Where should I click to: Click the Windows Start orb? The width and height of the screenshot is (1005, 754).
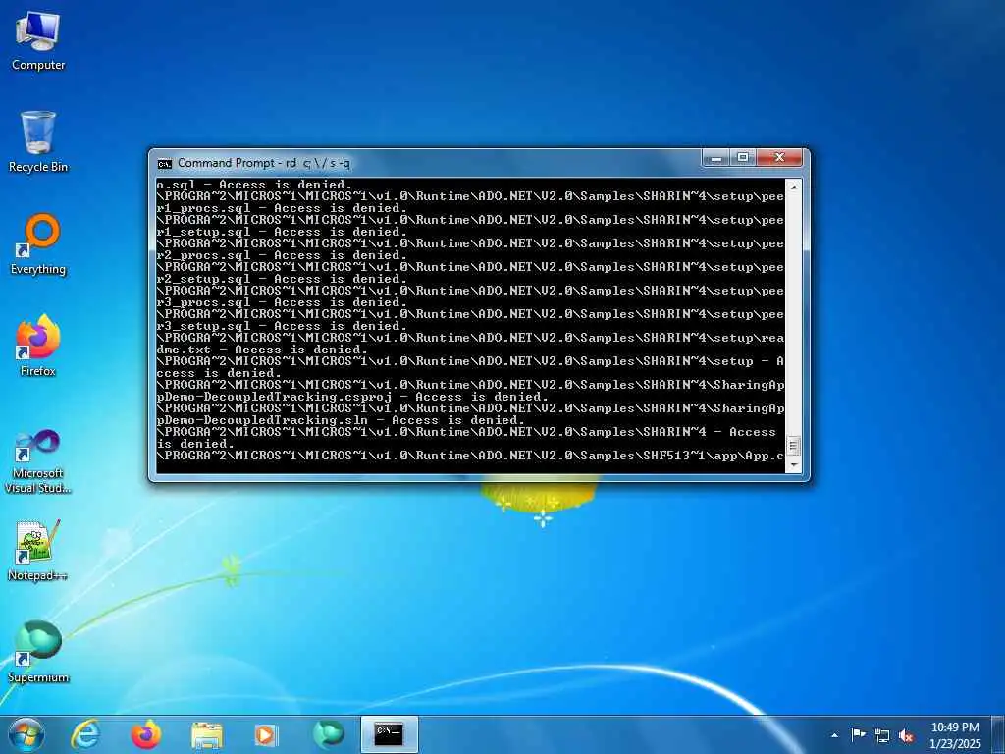pyautogui.click(x=26, y=734)
